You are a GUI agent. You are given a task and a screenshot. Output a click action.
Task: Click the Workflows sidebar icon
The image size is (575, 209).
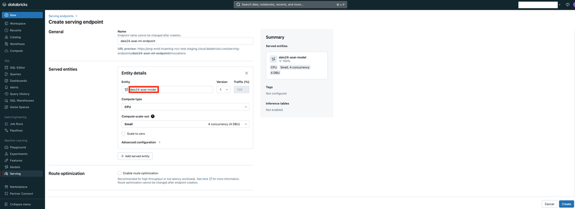tap(6, 44)
